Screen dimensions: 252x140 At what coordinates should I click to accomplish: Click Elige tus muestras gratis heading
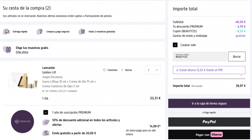[32, 48]
